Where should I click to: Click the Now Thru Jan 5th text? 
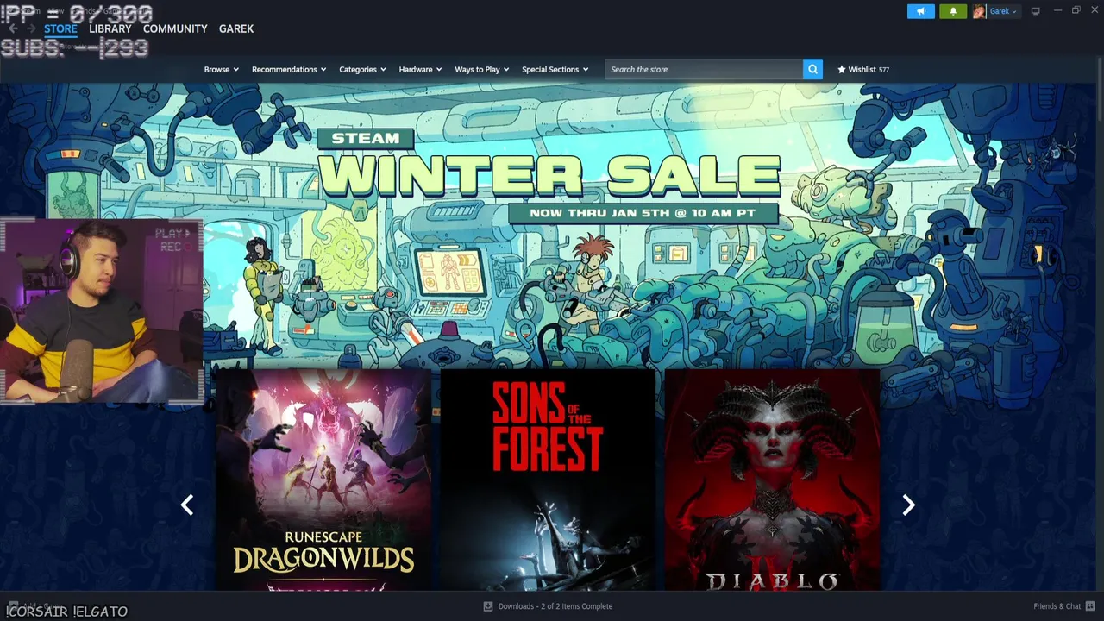point(643,213)
